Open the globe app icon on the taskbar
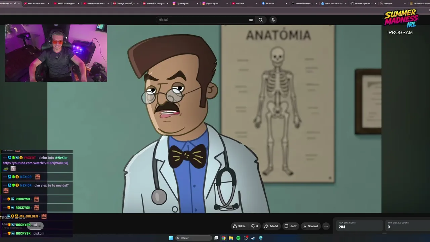Screen dimensions: 430x242 [x=260, y=238]
